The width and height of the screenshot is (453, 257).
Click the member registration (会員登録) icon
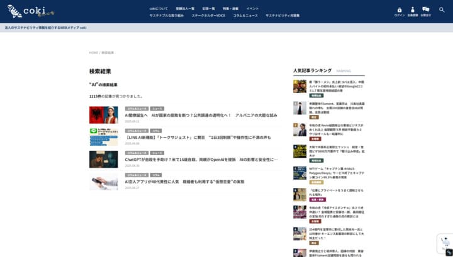[x=413, y=11]
